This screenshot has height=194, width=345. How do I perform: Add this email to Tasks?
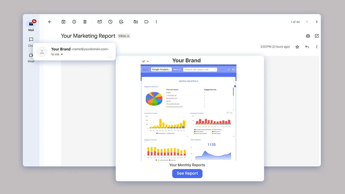tap(121, 22)
